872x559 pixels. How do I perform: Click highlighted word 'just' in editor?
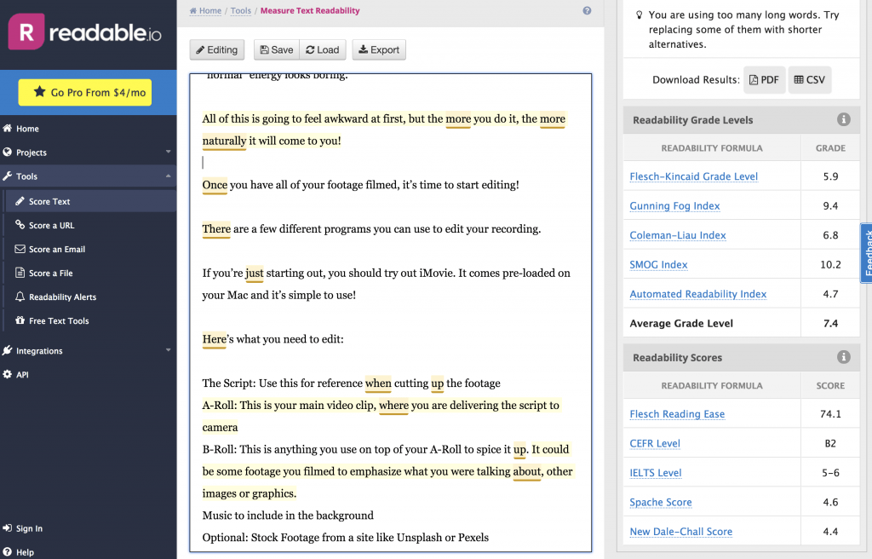(x=254, y=274)
